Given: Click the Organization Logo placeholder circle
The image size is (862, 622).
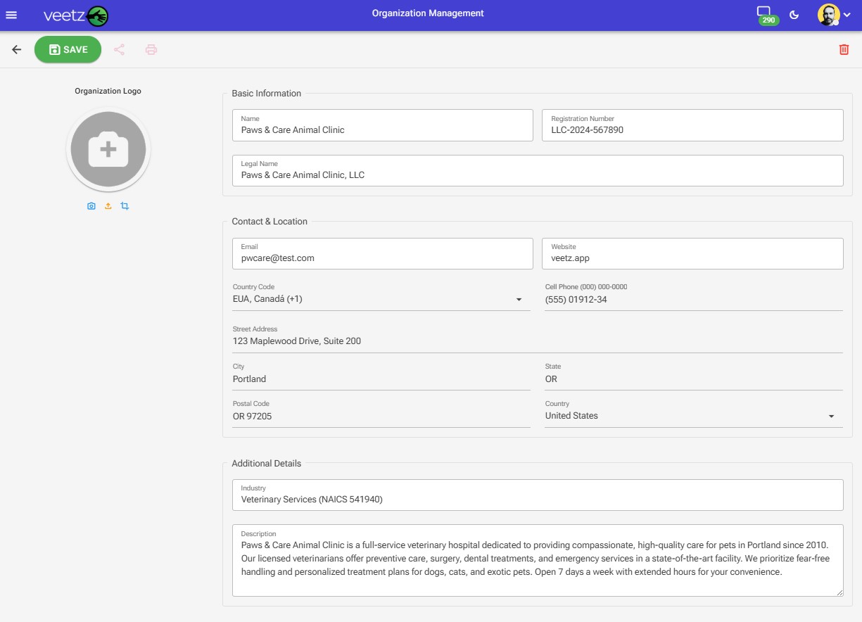Looking at the screenshot, I should click(x=108, y=148).
